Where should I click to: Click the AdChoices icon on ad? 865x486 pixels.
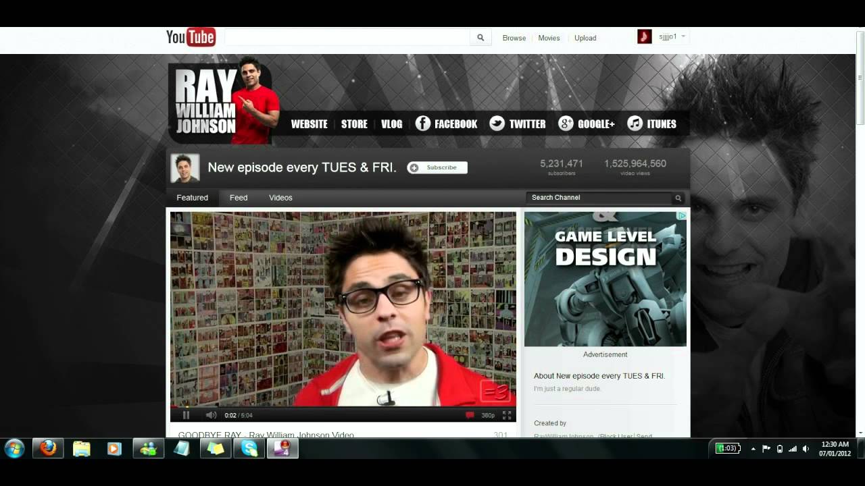[x=683, y=216]
